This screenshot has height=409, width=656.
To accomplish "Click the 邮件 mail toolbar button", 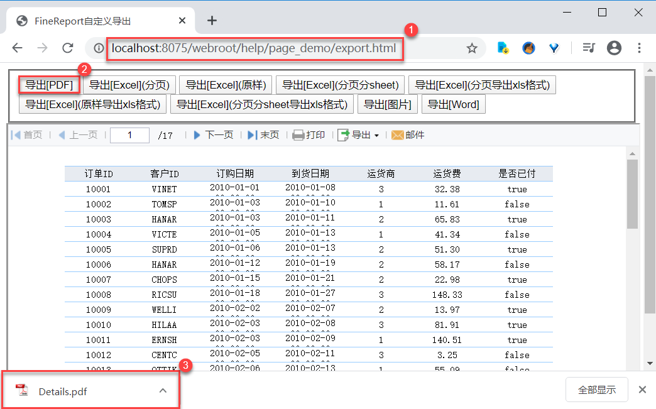I will click(408, 135).
